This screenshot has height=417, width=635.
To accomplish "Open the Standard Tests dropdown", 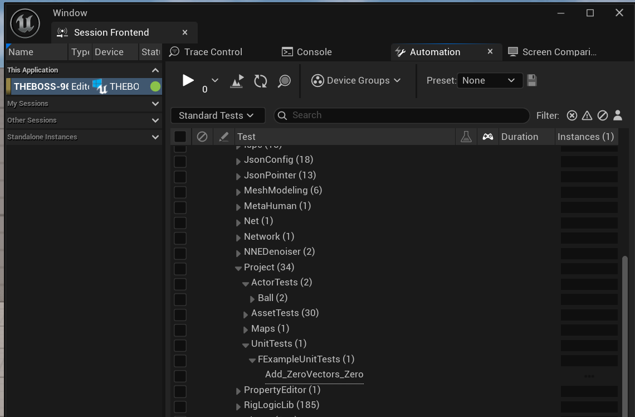I will pyautogui.click(x=217, y=115).
